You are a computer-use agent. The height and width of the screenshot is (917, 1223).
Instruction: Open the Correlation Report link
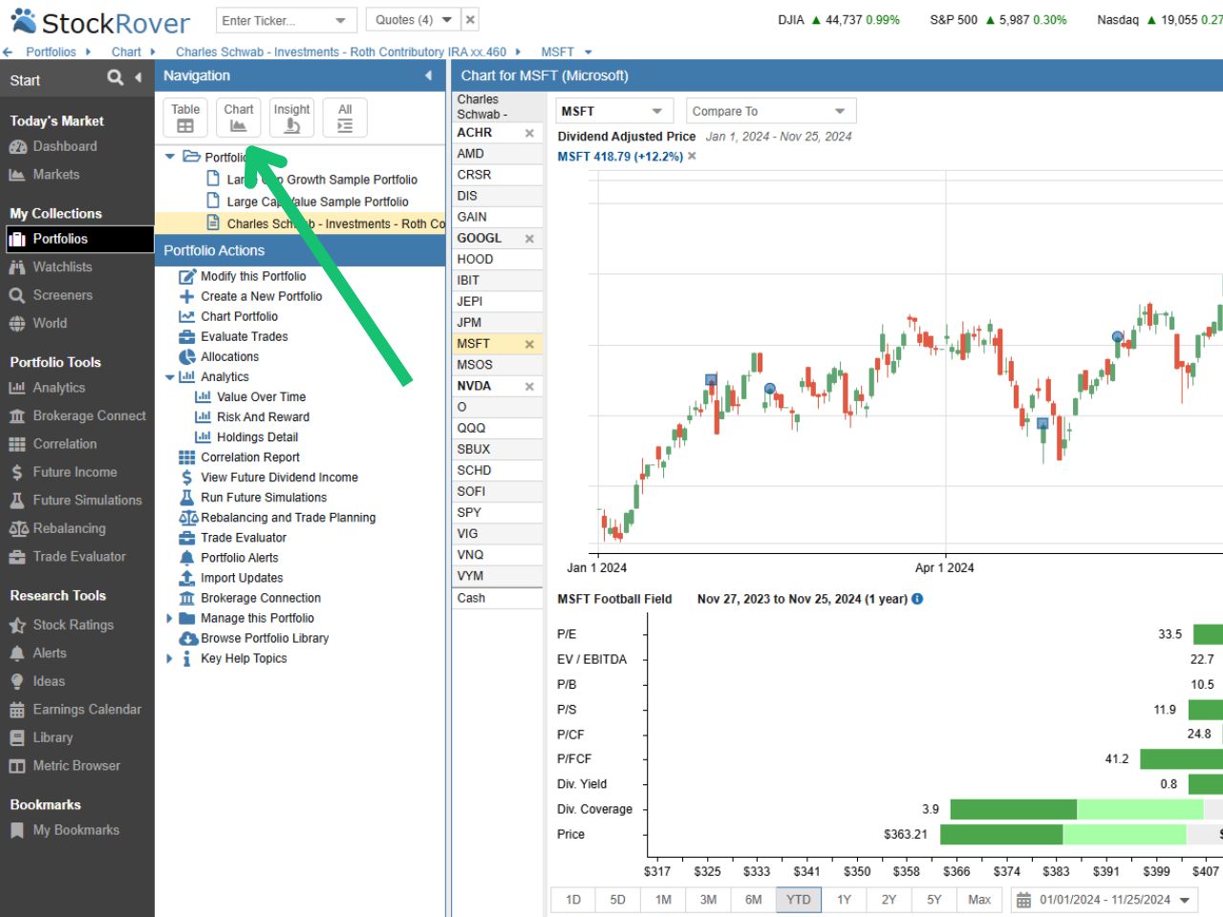tap(249, 458)
